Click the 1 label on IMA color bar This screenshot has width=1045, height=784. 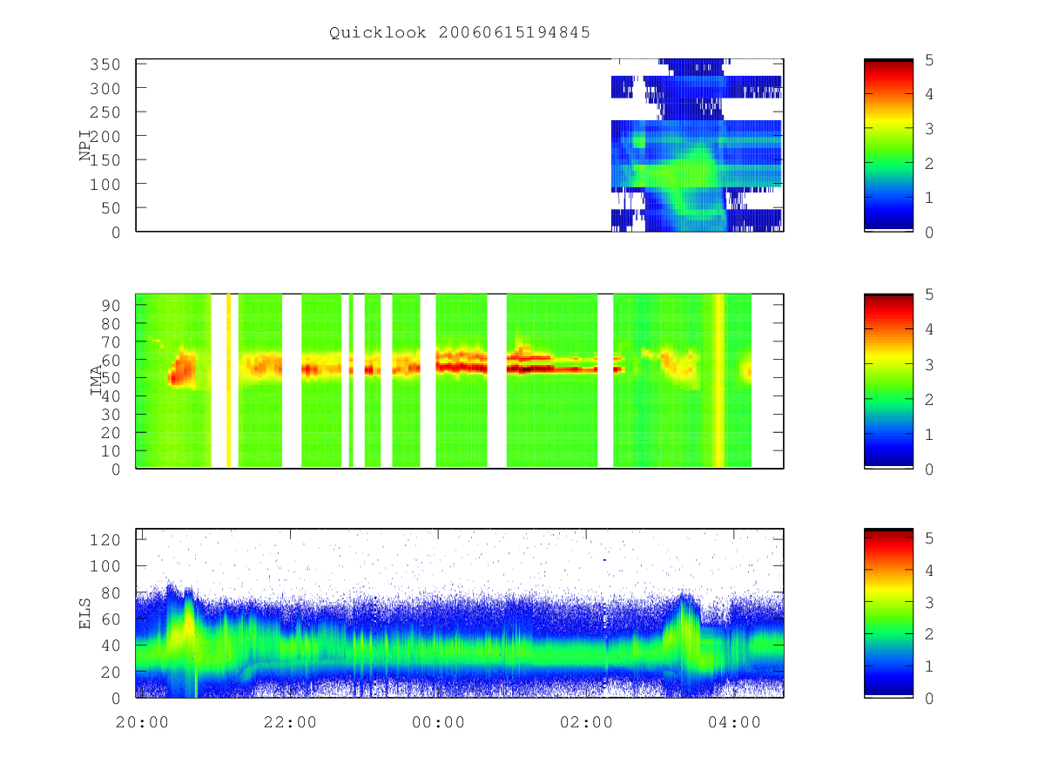coord(930,434)
